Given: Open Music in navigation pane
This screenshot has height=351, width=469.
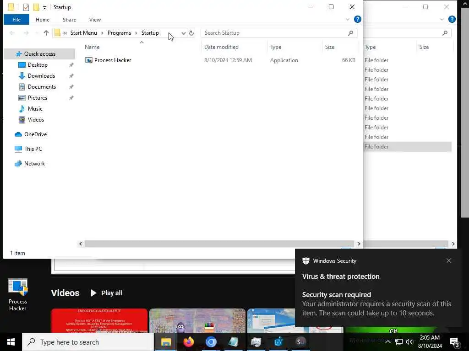Looking at the screenshot, I should [35, 109].
